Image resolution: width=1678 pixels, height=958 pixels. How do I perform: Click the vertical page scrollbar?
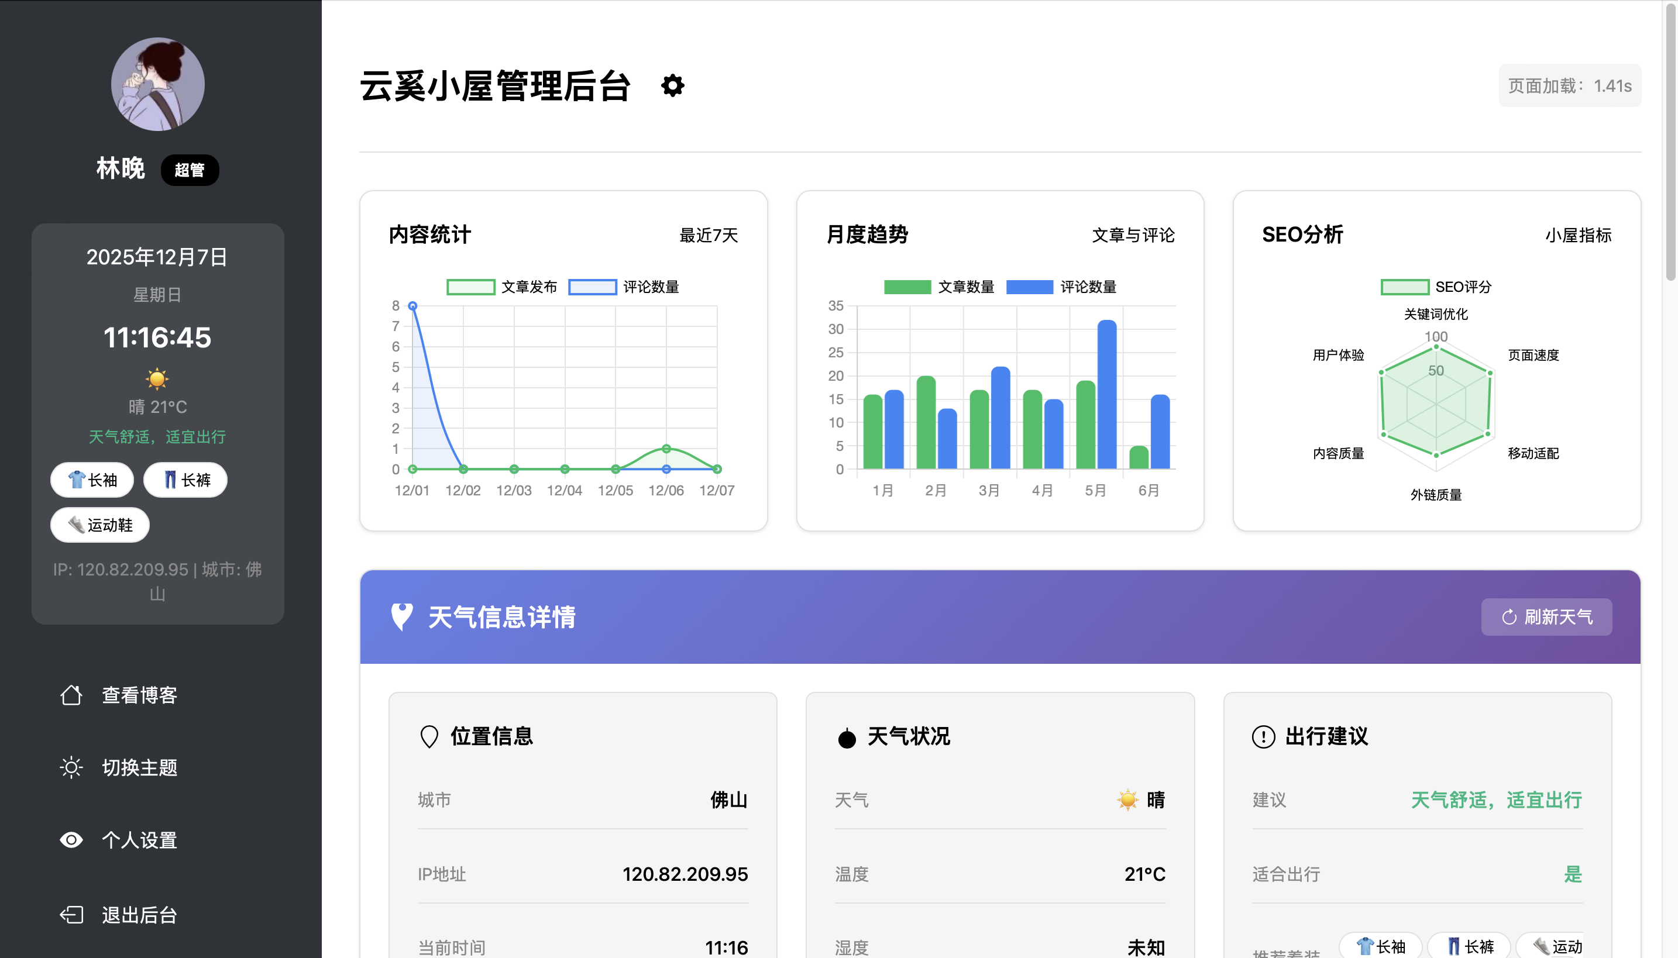coord(1670,142)
